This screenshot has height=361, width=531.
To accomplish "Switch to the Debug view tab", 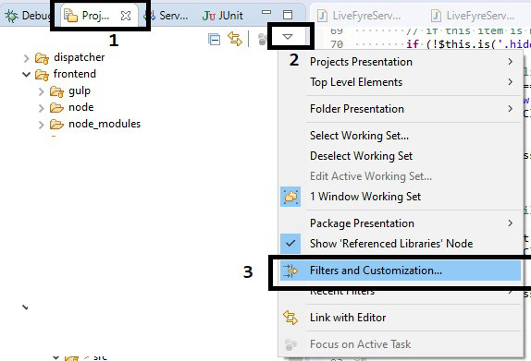I will click(28, 16).
